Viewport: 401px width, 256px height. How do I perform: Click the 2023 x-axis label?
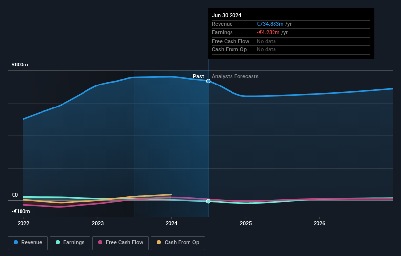click(98, 224)
